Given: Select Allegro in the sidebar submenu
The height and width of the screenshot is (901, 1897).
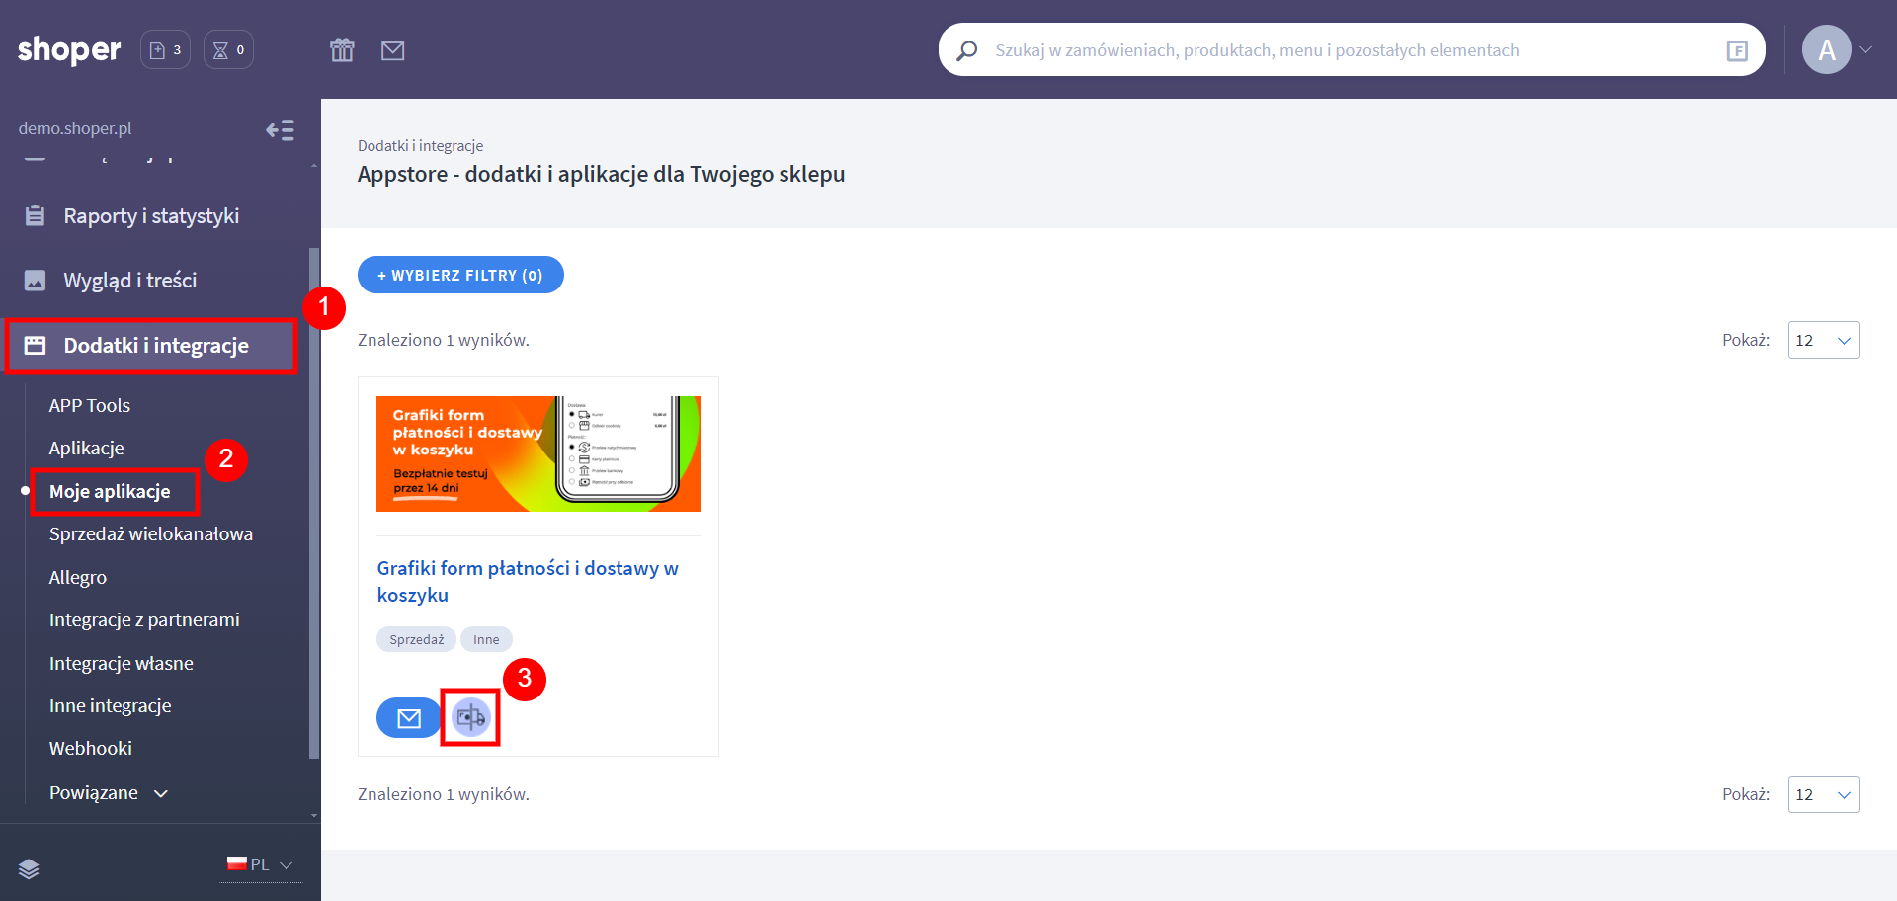Looking at the screenshot, I should (x=78, y=578).
